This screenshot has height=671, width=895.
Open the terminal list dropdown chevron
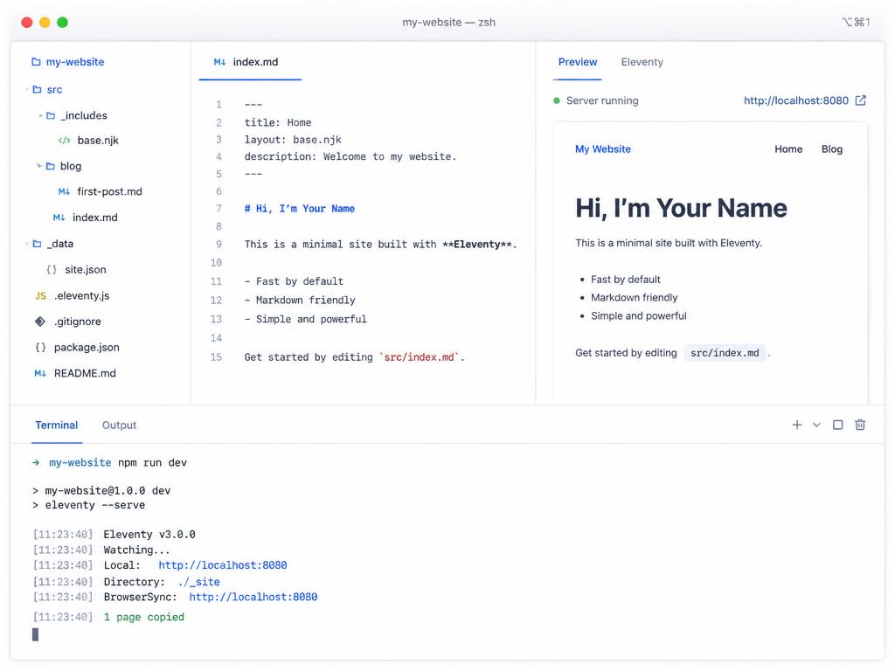click(x=817, y=425)
